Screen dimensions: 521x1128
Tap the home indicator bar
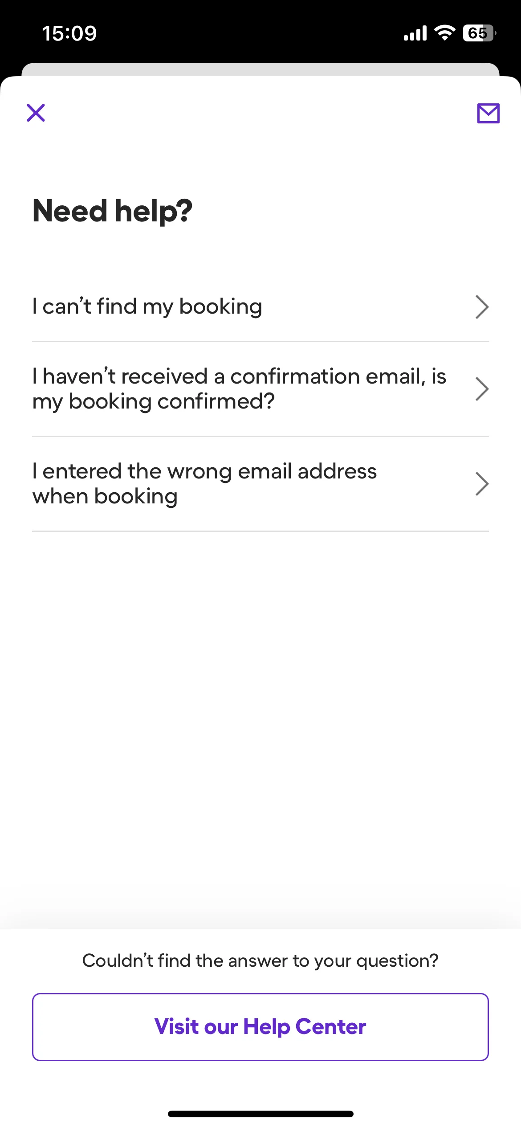(x=260, y=1114)
